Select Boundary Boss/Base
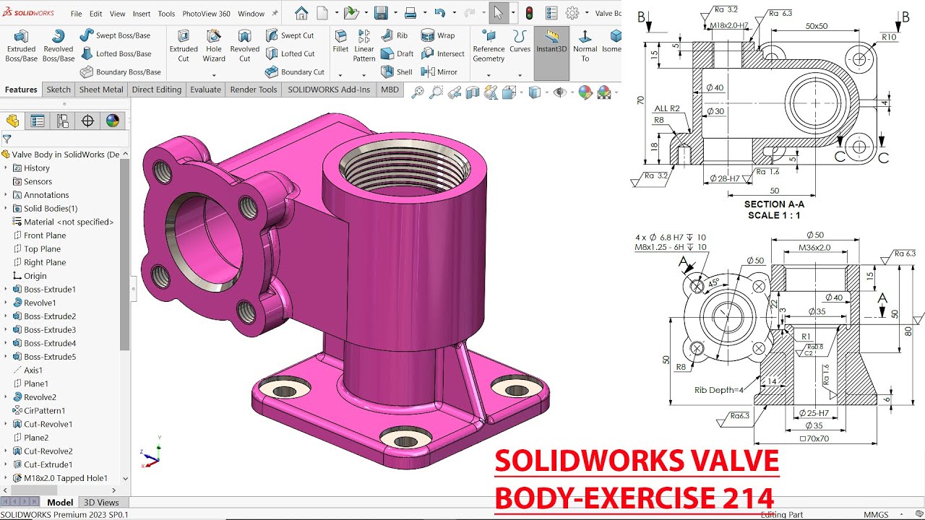 pos(120,72)
